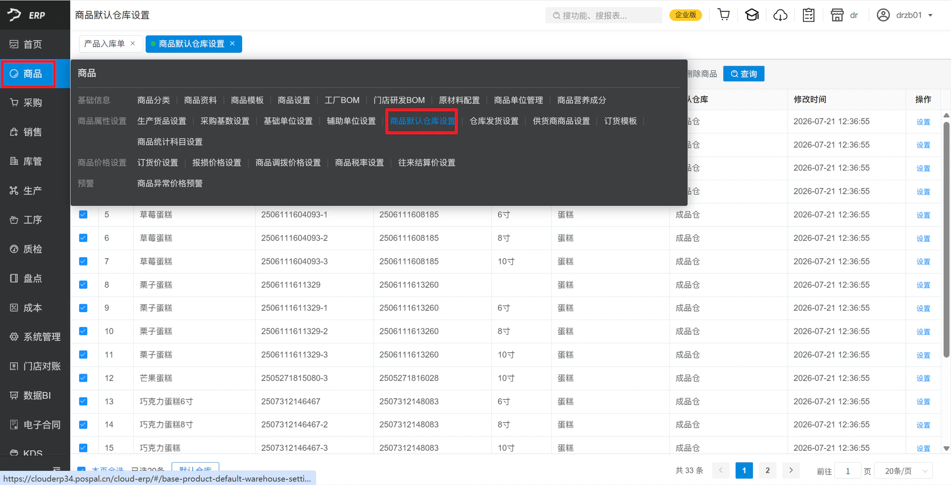
Task: Focus the 搜功能、搜报表 search field
Action: [603, 15]
